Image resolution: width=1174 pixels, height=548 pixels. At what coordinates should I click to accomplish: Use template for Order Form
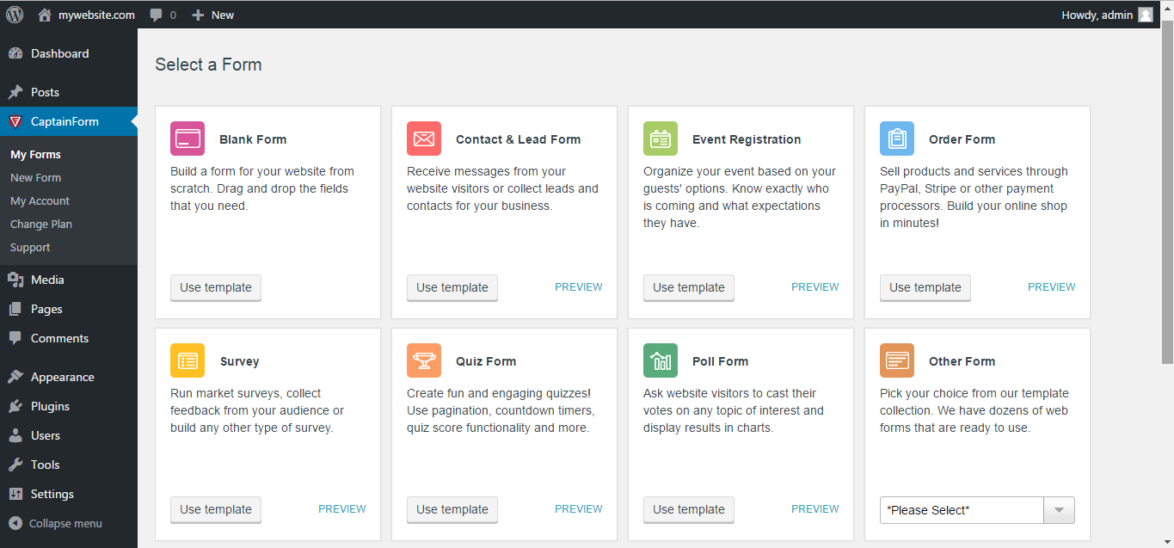tap(925, 287)
